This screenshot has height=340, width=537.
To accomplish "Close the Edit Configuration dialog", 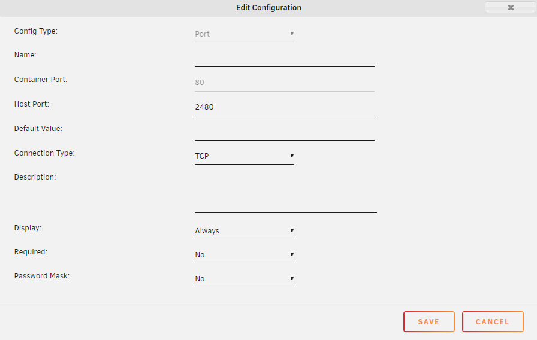I will coord(511,8).
